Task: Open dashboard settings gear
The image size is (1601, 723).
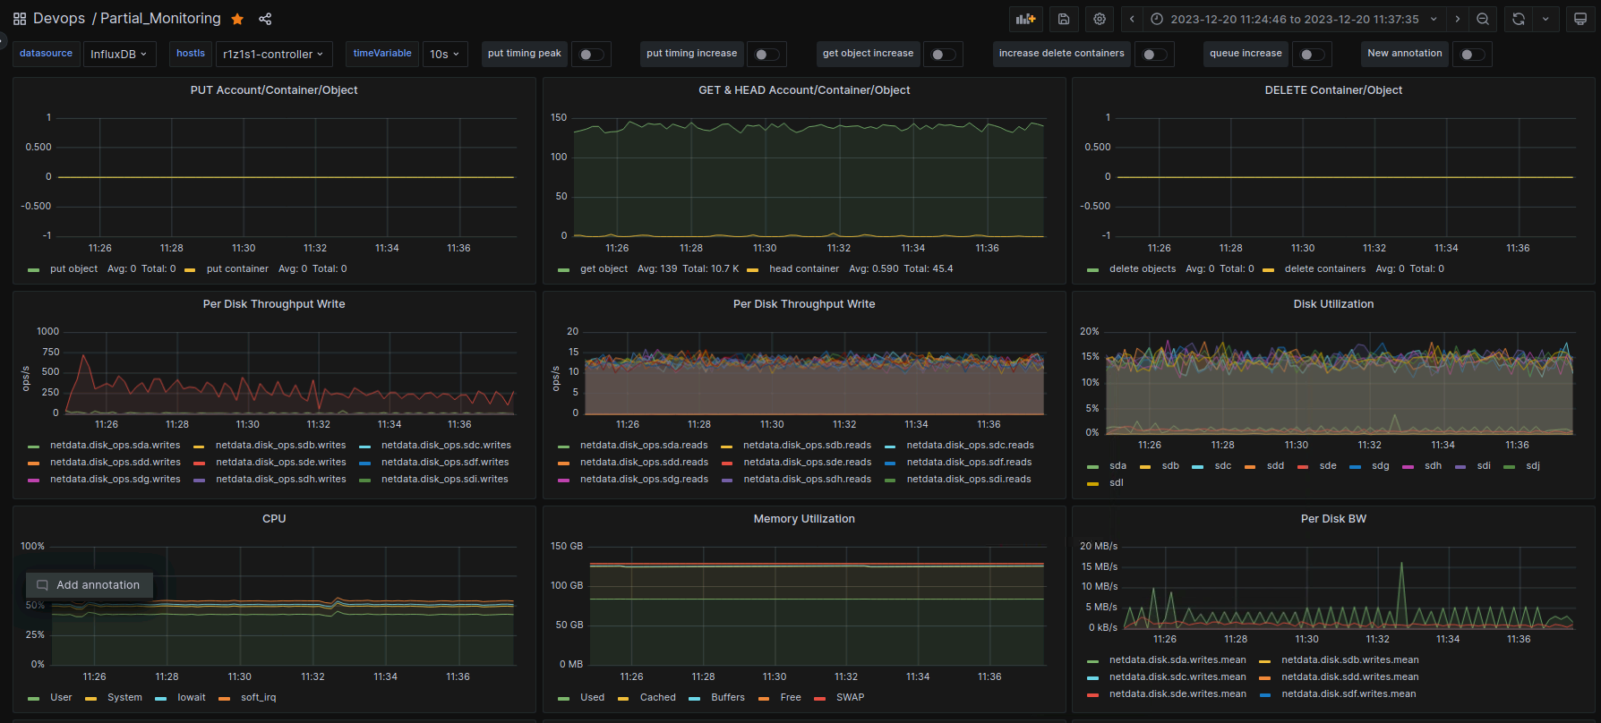Action: coord(1100,19)
